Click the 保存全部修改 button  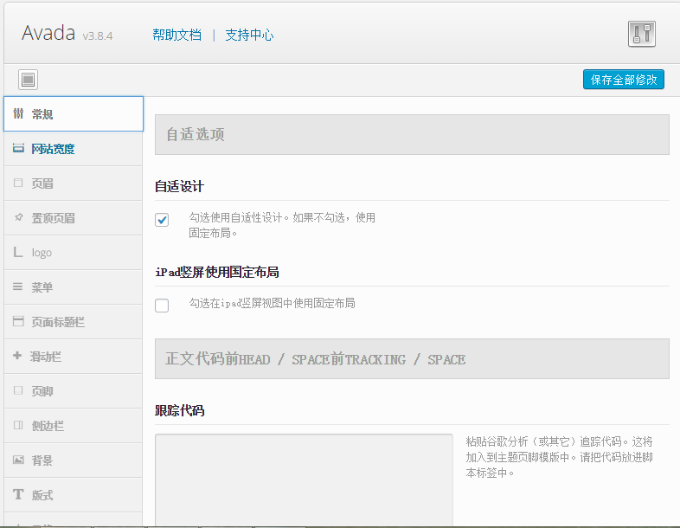pyautogui.click(x=623, y=80)
